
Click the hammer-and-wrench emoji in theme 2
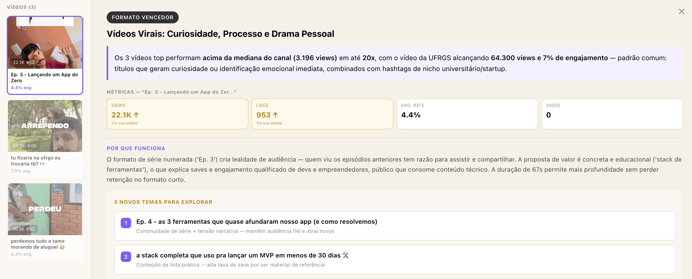point(345,255)
